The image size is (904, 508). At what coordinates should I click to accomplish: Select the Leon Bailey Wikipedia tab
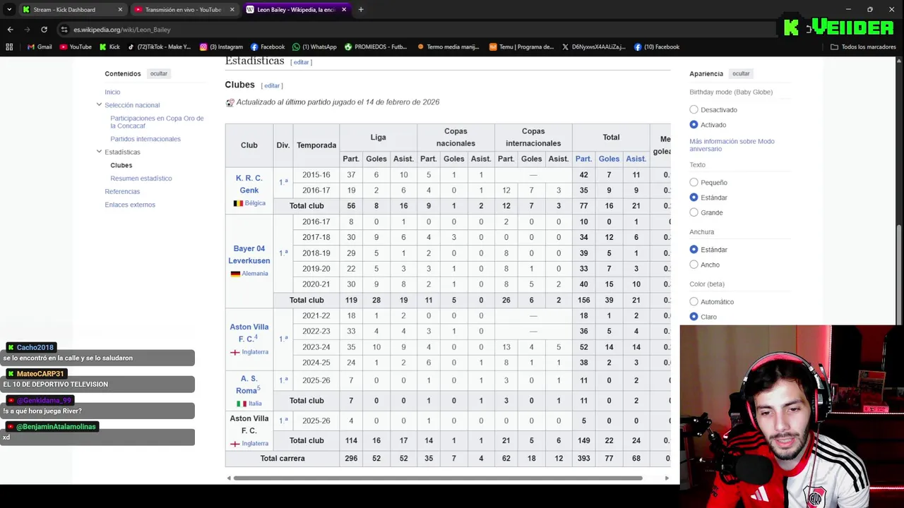(x=296, y=10)
